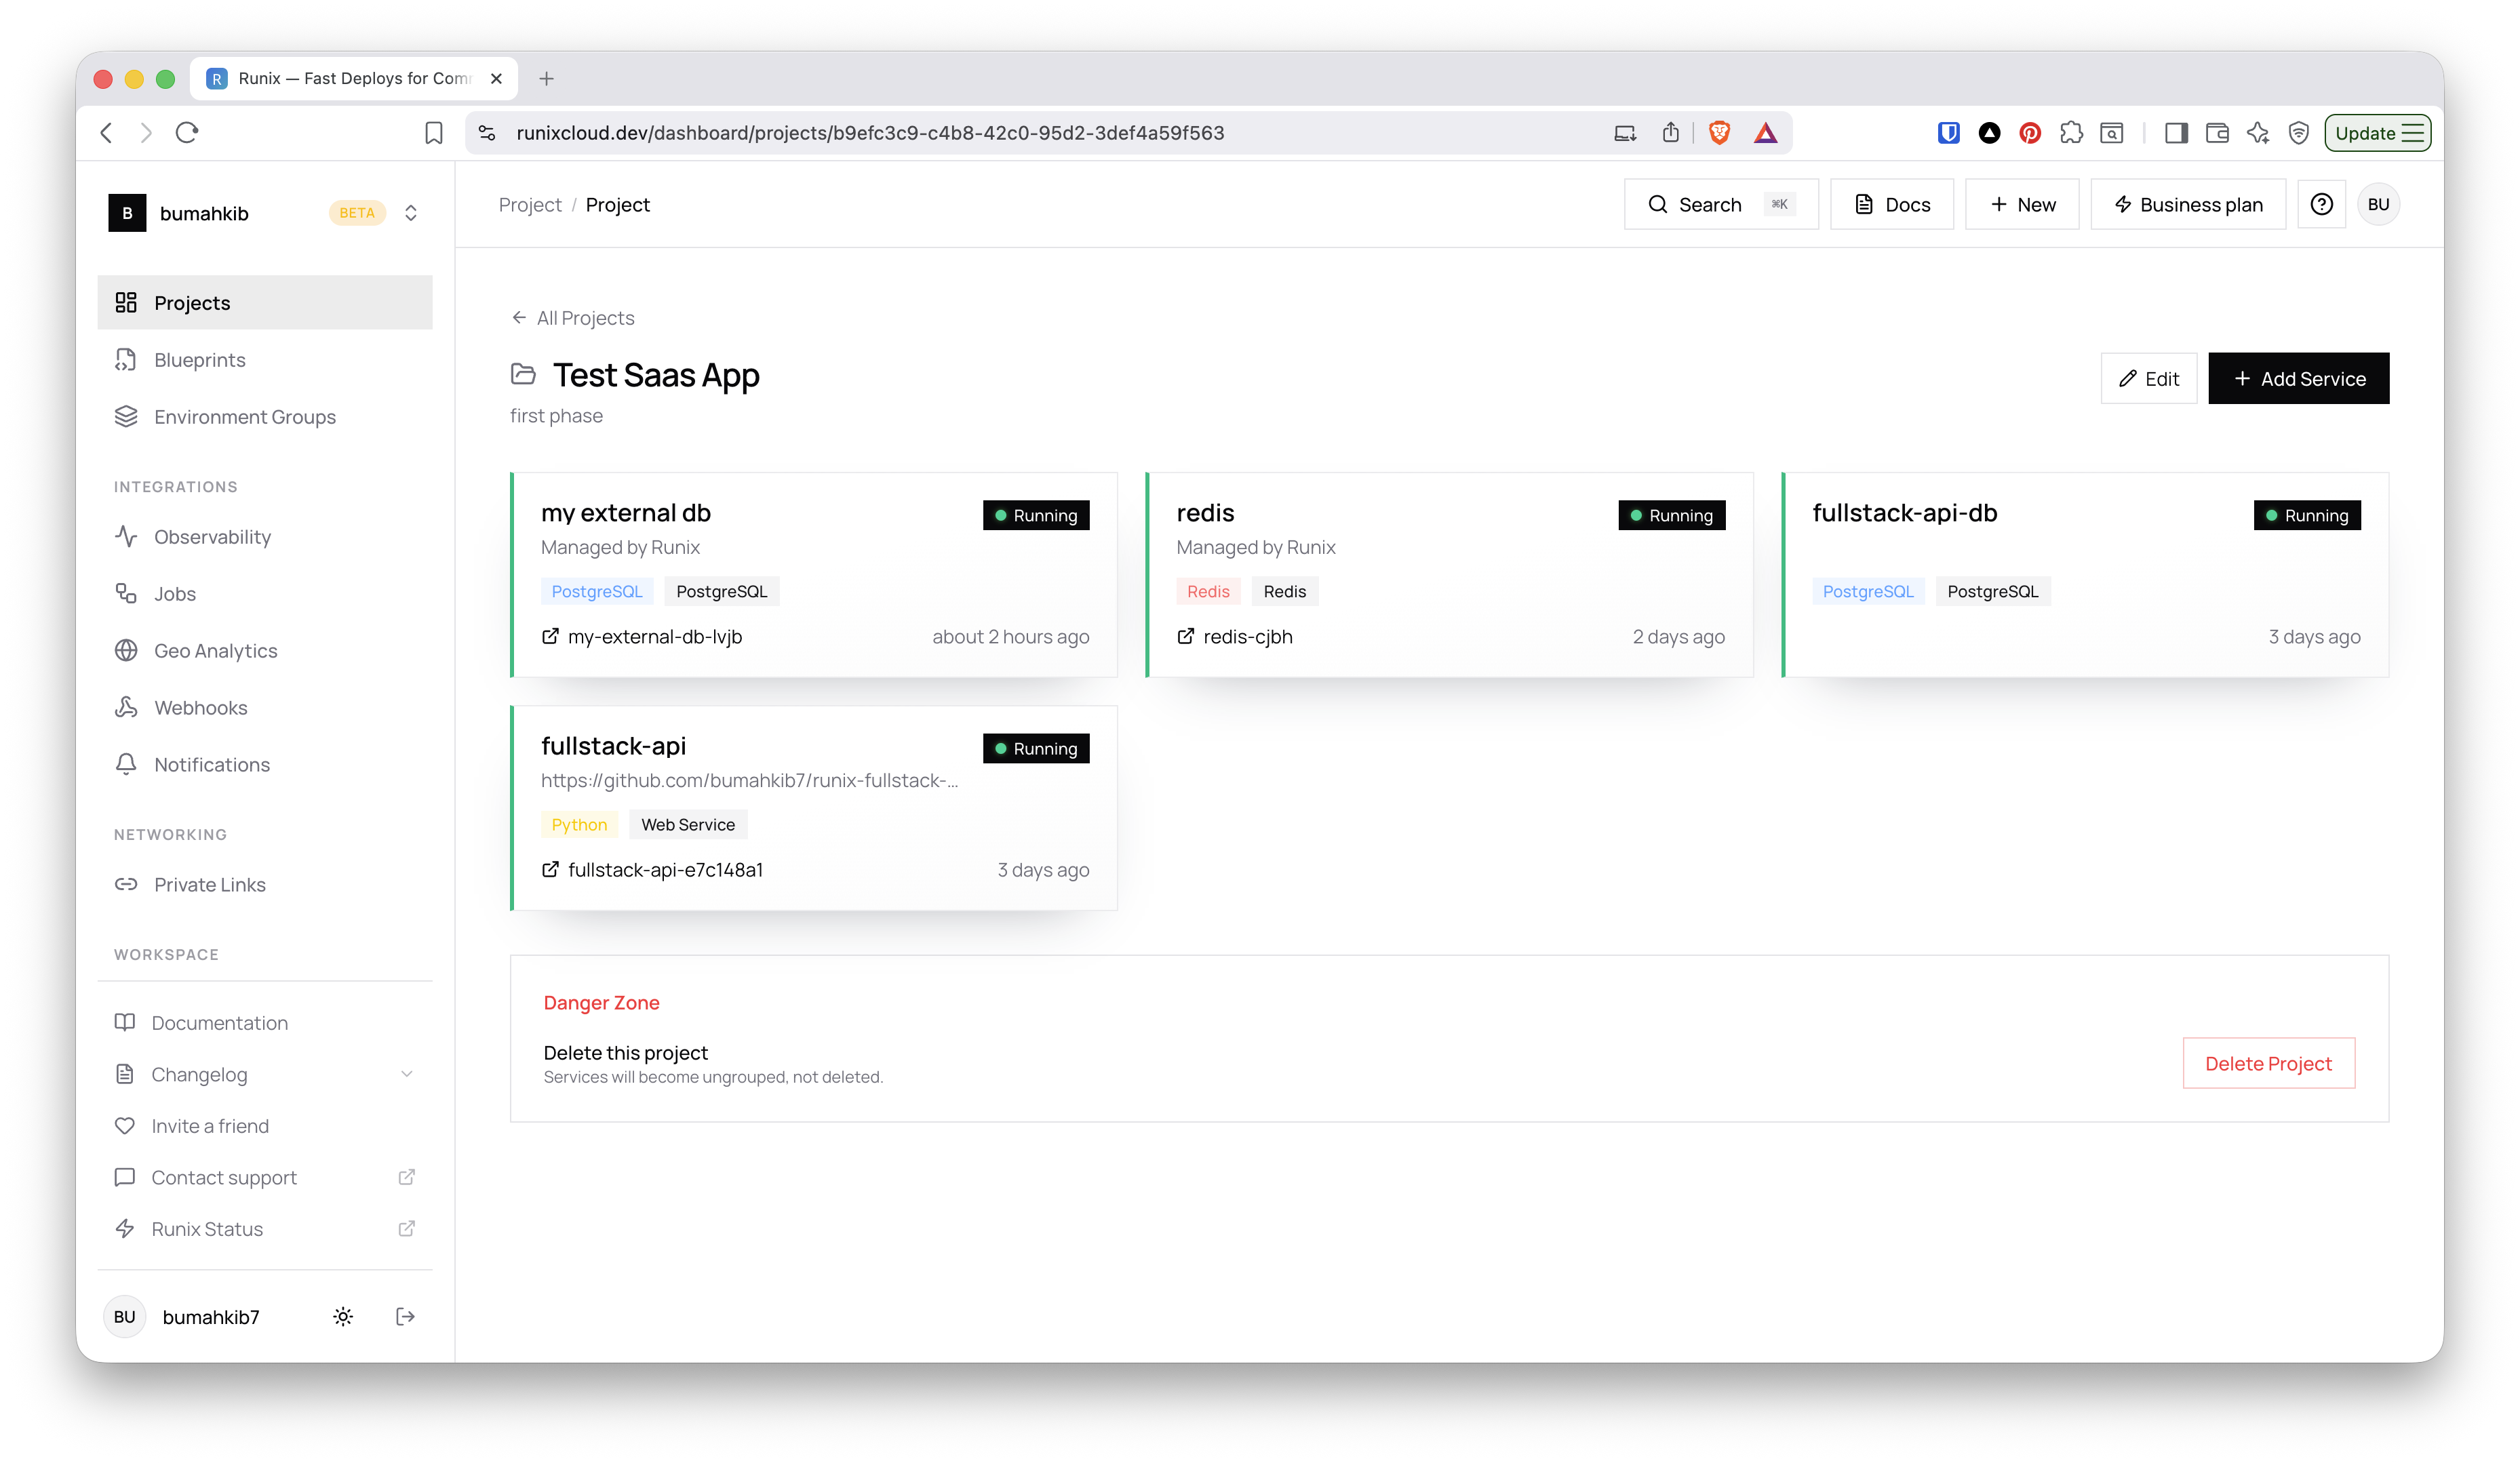Click the help question mark icon
The width and height of the screenshot is (2520, 1463).
(2322, 204)
